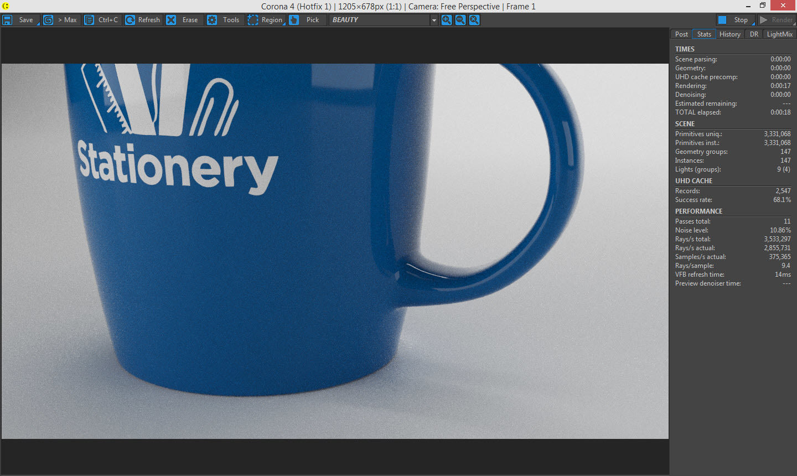Click the greyed Render label
797x476 pixels.
[782, 20]
